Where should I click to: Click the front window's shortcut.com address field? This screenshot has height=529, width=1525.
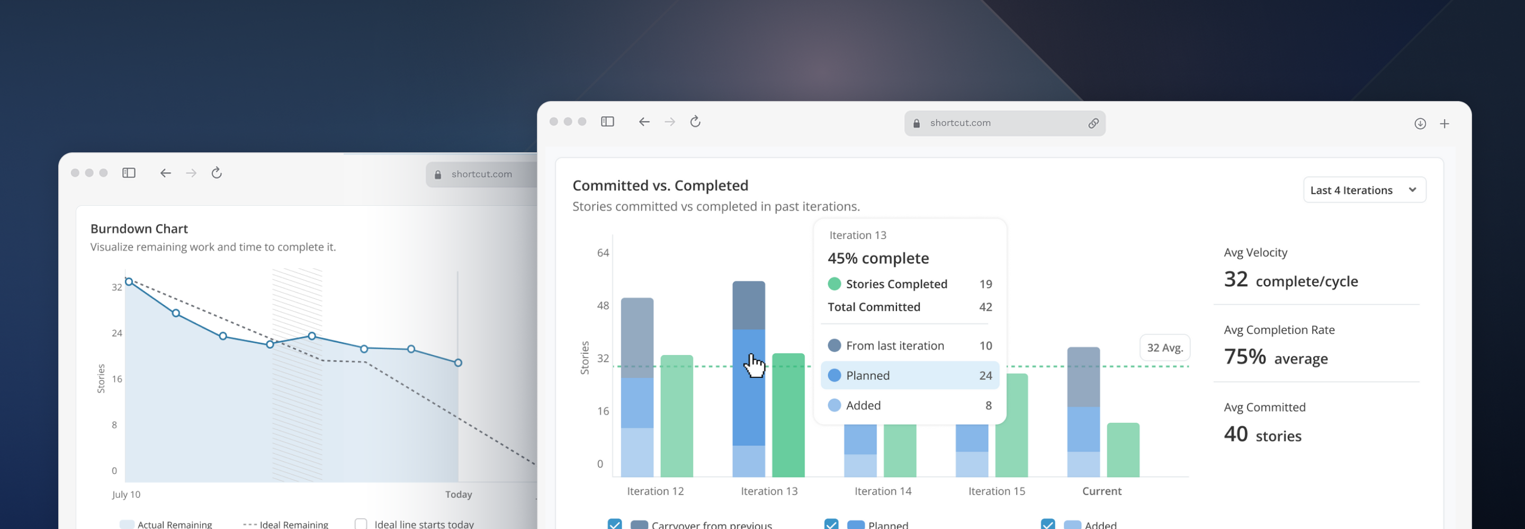click(x=1004, y=123)
